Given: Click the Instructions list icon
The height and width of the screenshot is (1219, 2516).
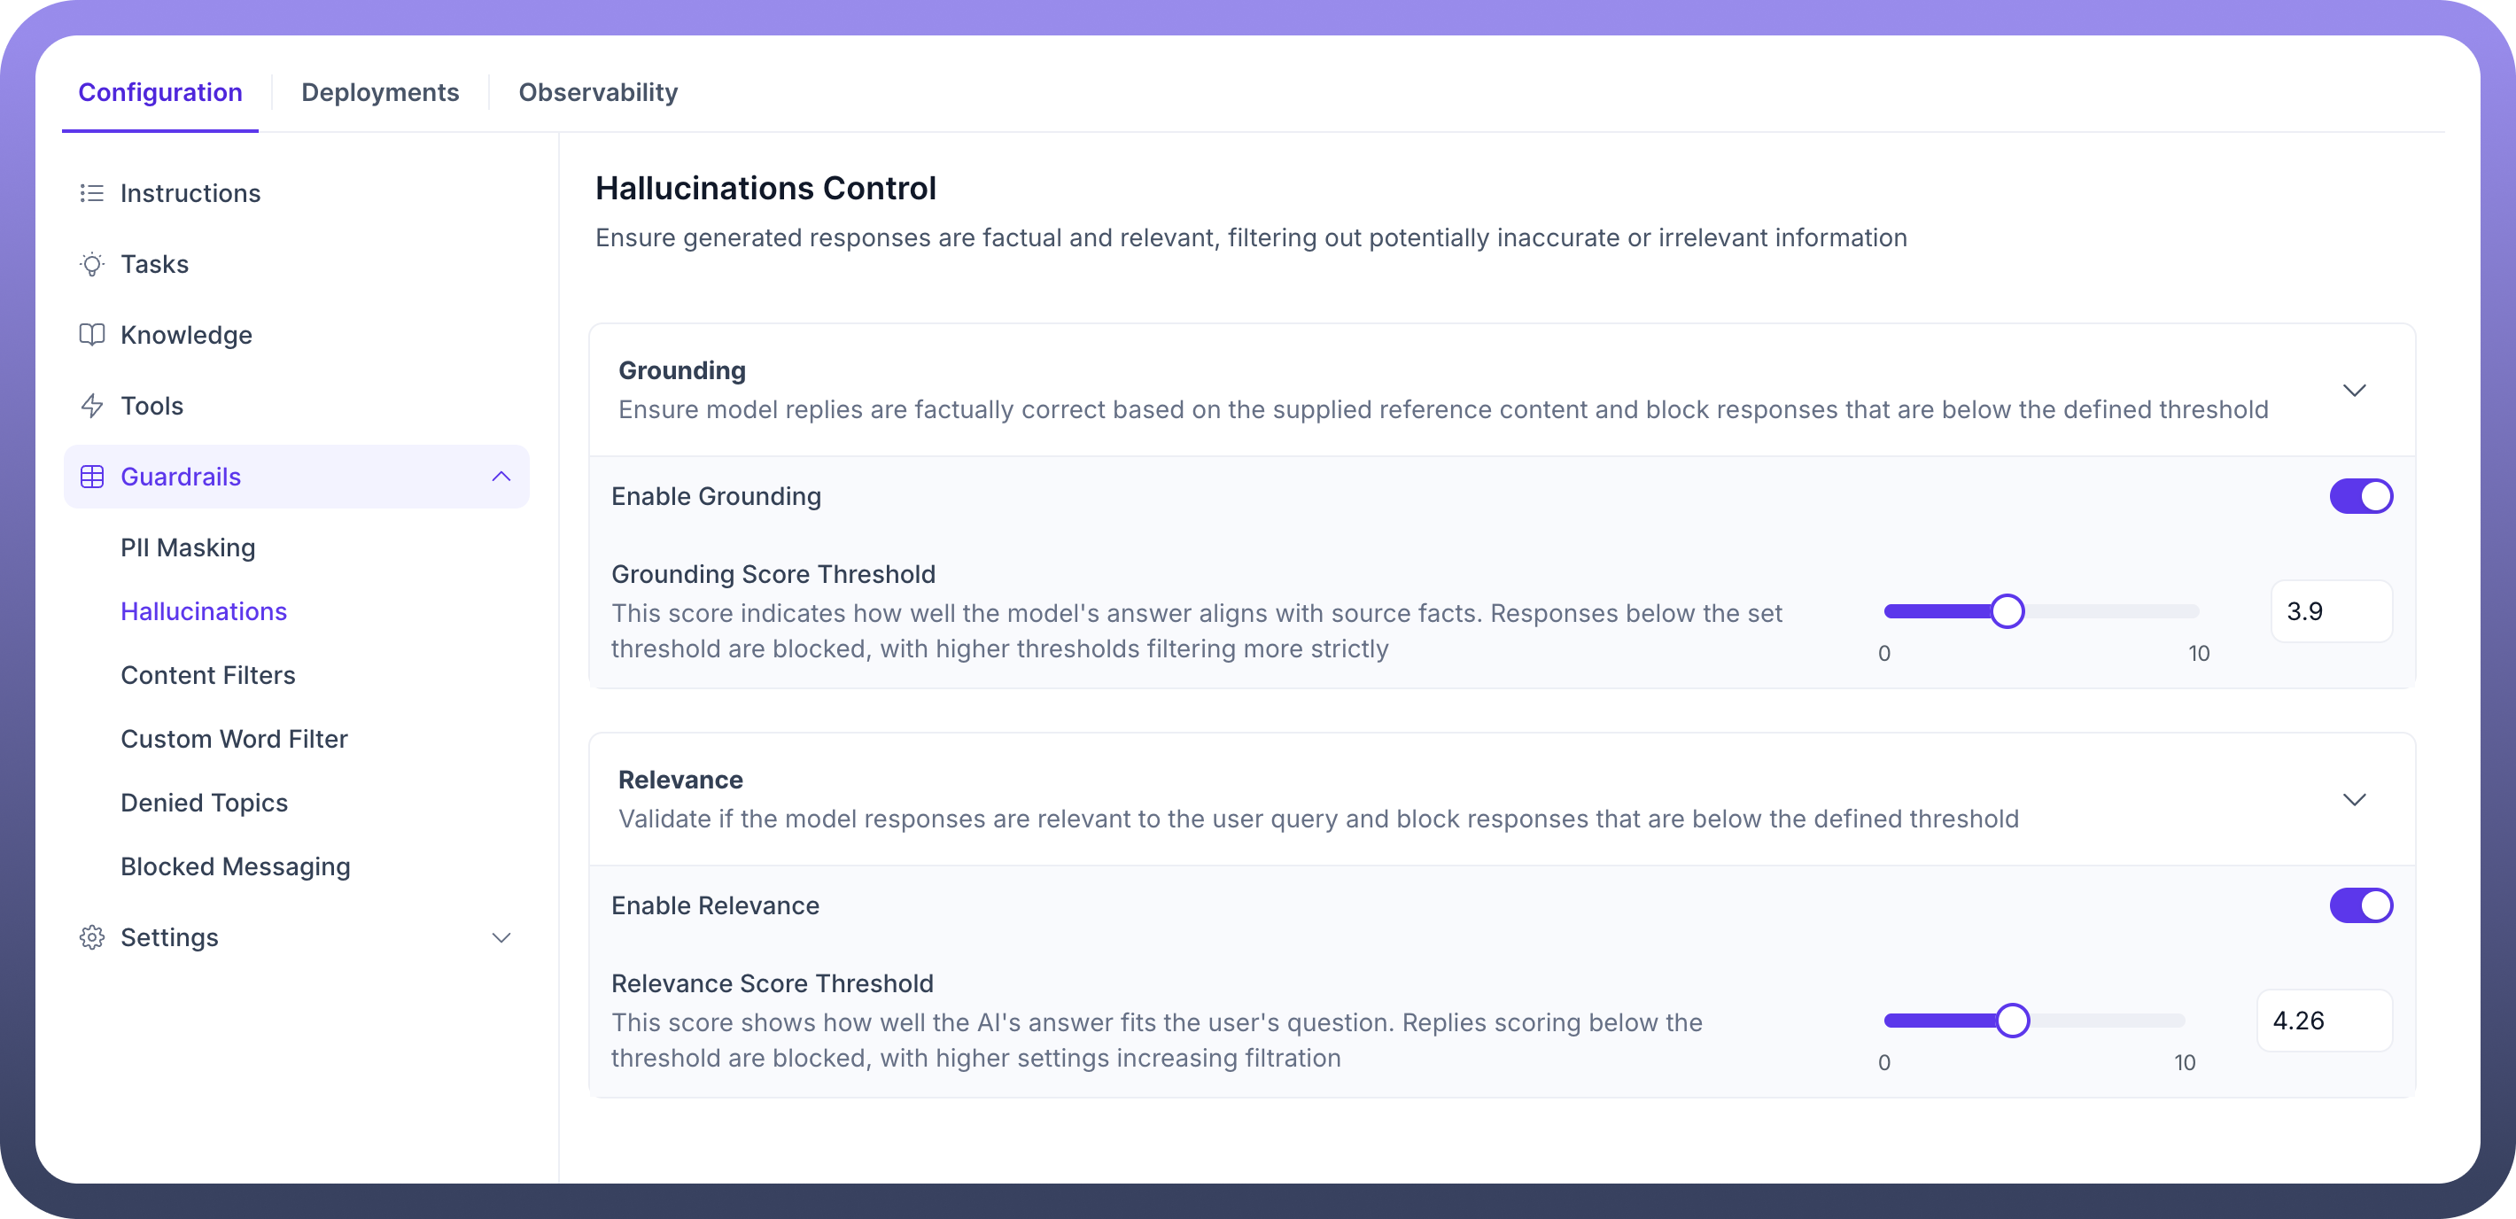Looking at the screenshot, I should pos(92,193).
